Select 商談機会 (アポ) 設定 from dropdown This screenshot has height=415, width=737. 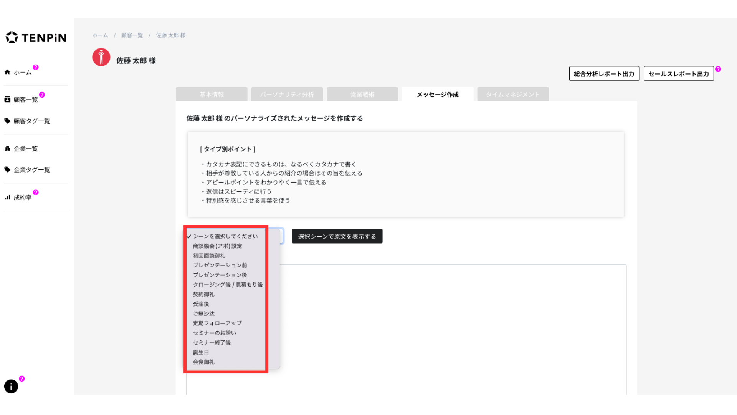point(217,246)
